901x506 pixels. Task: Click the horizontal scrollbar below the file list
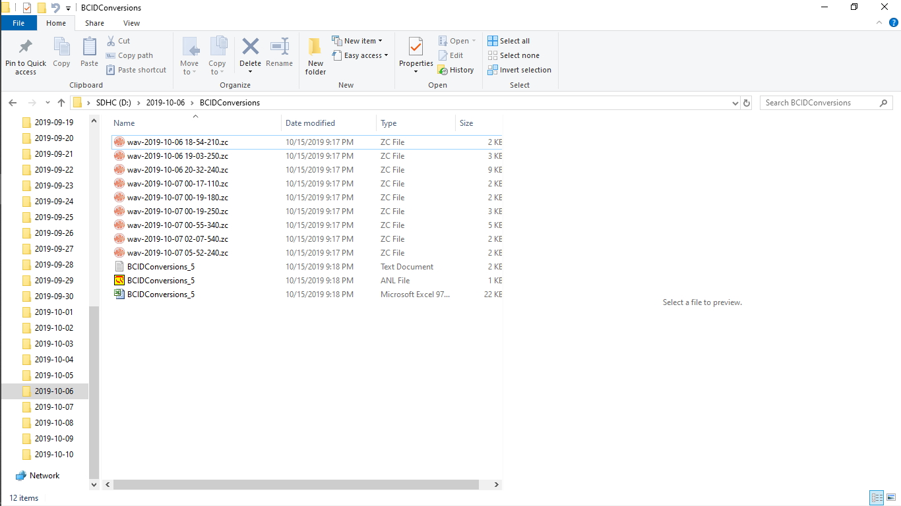click(297, 484)
